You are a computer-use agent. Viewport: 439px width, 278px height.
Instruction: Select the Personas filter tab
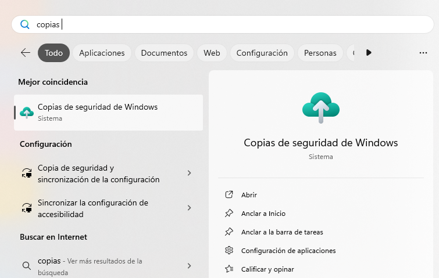[320, 53]
